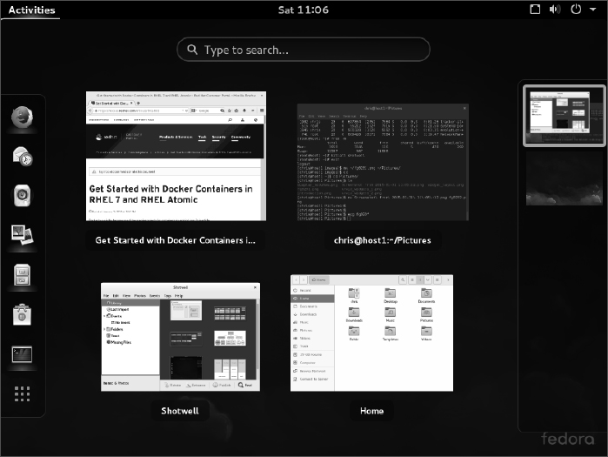608x457 pixels.
Task: Switch to the first workspace thumbnail
Action: coord(565,116)
